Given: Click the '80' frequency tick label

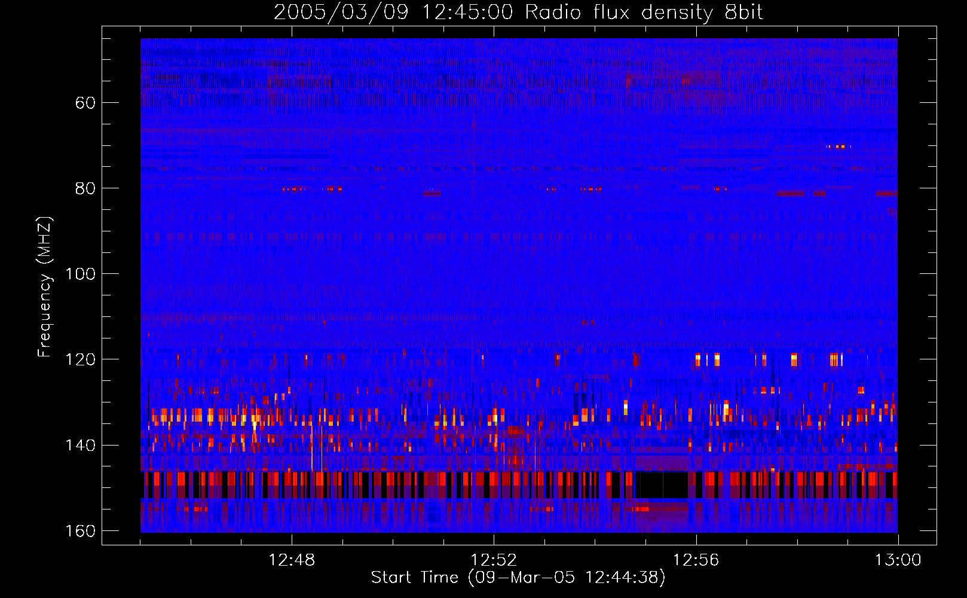Looking at the screenshot, I should [85, 188].
